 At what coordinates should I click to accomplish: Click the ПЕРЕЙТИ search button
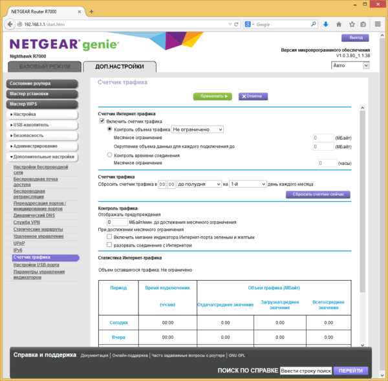point(351,371)
